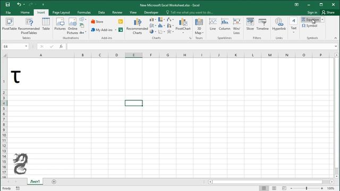Open the File menu

[8, 12]
